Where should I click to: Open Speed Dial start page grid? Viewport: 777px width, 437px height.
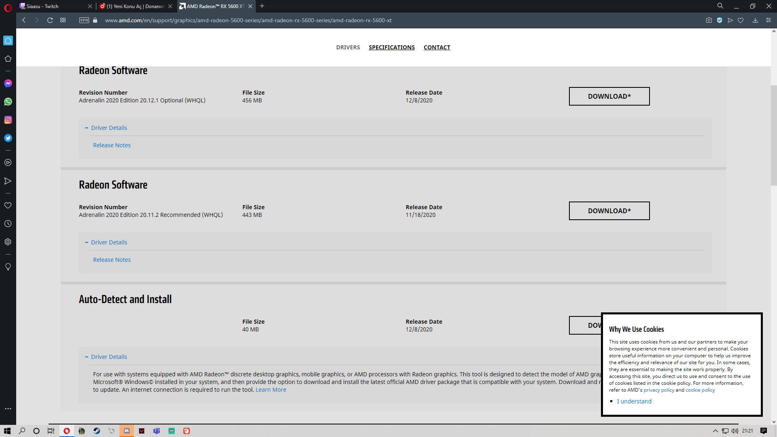click(63, 20)
